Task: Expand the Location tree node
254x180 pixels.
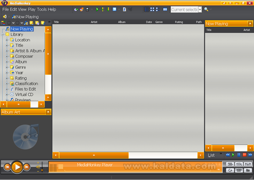Action: 7,40
